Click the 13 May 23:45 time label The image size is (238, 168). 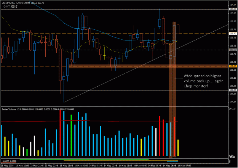pyautogui.click(x=67, y=166)
